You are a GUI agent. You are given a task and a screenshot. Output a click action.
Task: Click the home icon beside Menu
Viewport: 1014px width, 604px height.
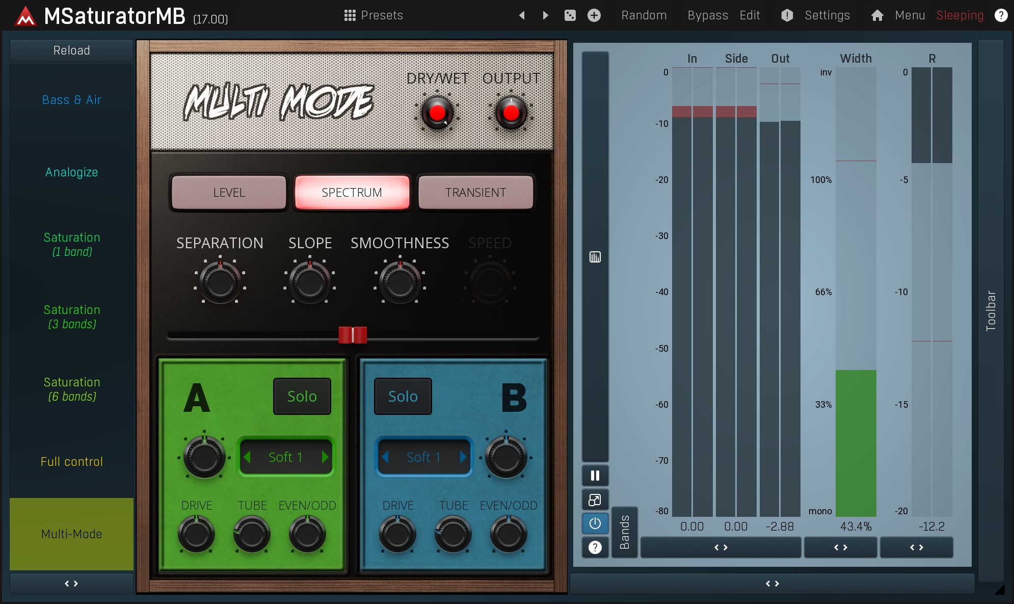click(x=877, y=15)
